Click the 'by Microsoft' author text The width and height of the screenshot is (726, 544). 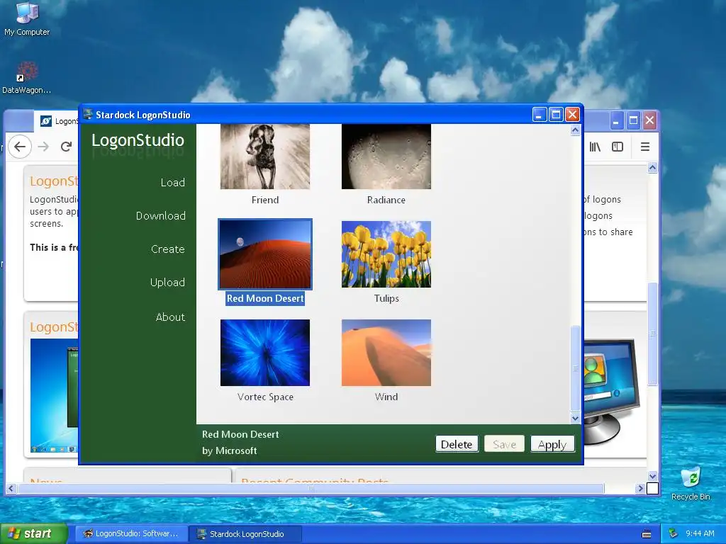tap(229, 450)
